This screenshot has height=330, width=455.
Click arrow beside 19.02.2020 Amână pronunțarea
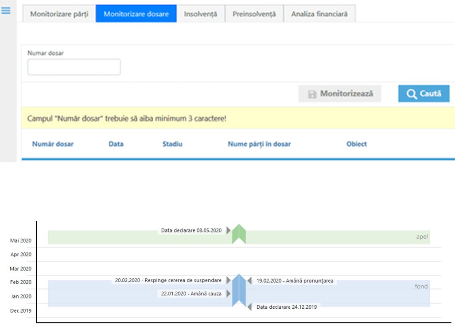pyautogui.click(x=249, y=280)
